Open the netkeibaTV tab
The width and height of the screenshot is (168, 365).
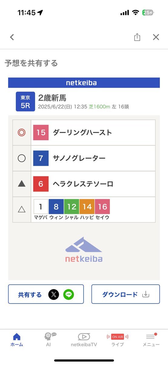click(x=84, y=340)
